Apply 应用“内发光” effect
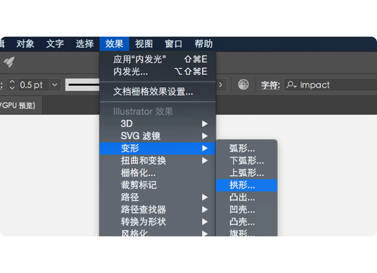 (158, 59)
